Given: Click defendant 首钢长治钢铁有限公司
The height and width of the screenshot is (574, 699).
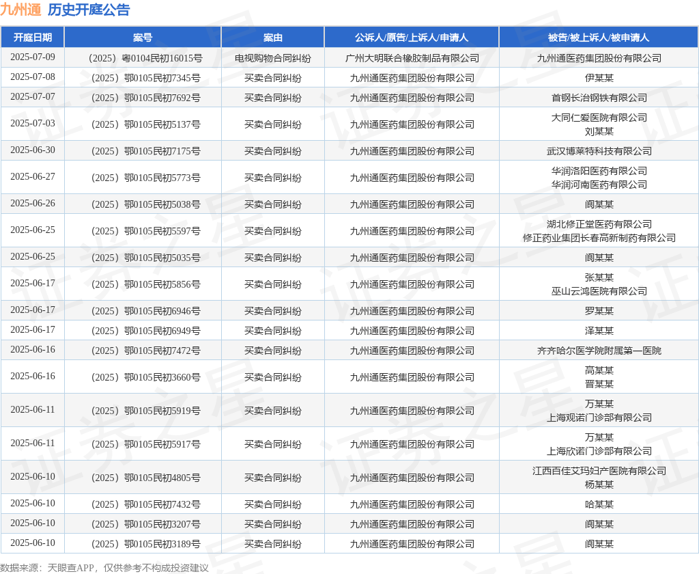Looking at the screenshot, I should click(599, 98).
